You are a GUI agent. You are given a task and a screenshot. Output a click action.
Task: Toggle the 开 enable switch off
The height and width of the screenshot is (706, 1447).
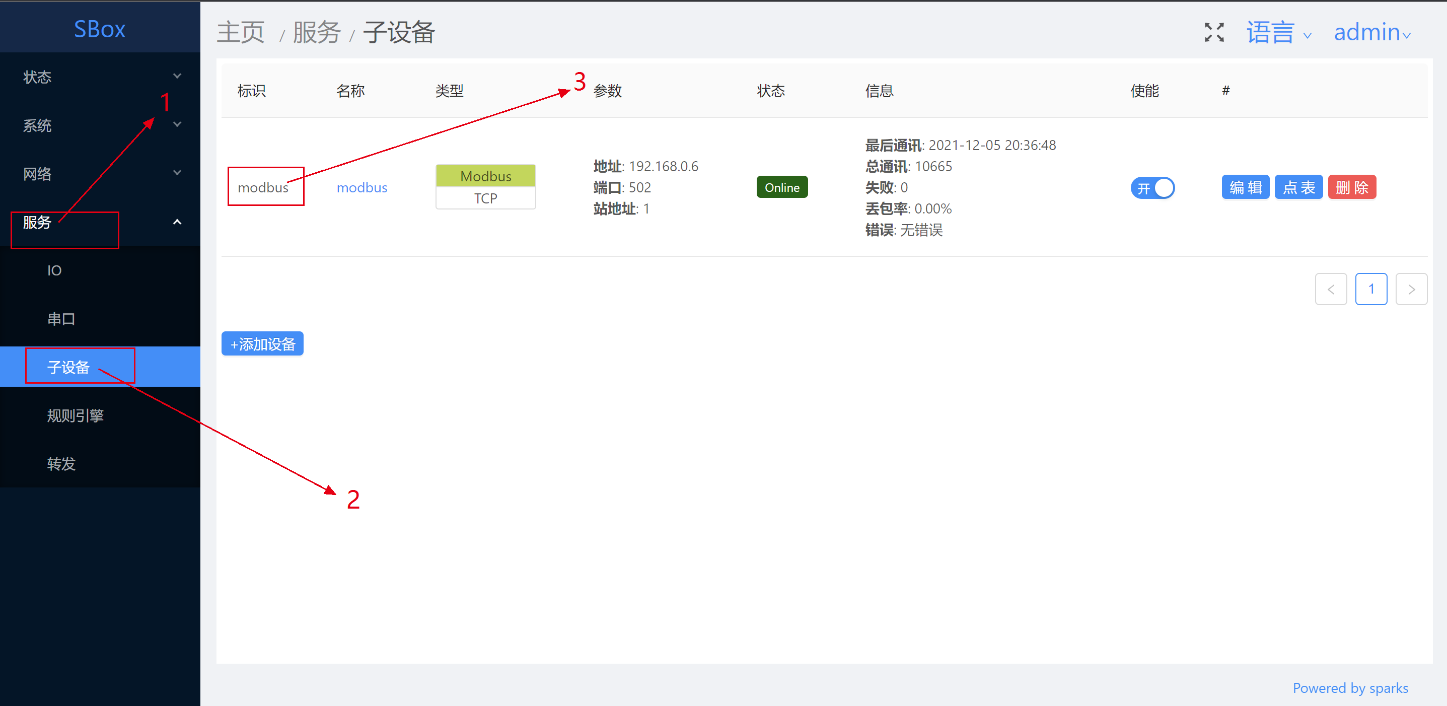click(1152, 188)
